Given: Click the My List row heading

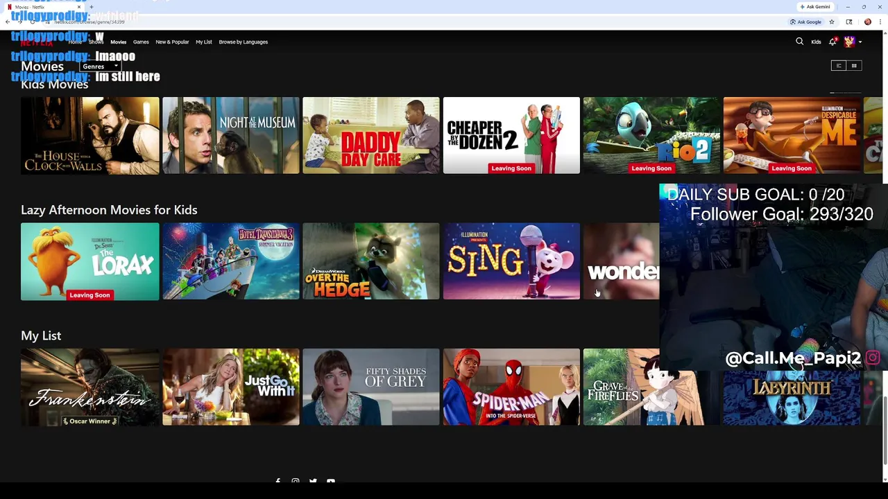Looking at the screenshot, I should click(x=41, y=335).
